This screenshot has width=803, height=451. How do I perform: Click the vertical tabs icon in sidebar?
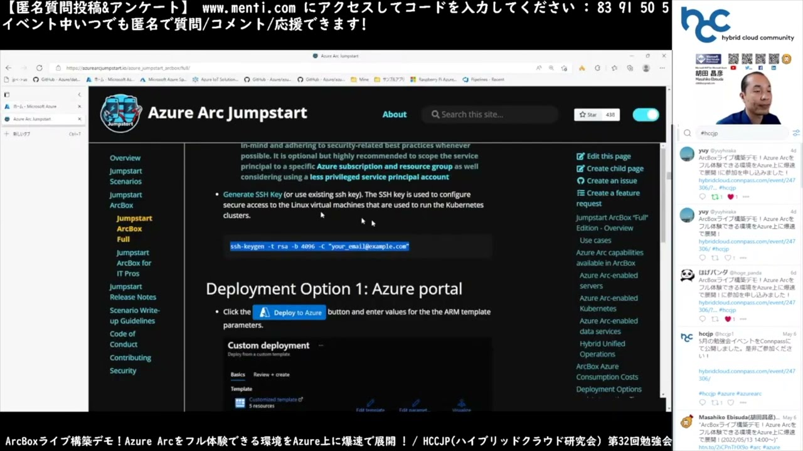pos(7,95)
